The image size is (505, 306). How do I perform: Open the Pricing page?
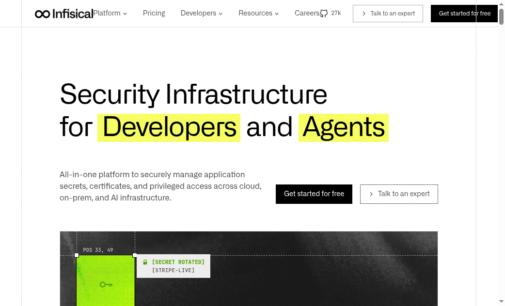pyautogui.click(x=154, y=13)
